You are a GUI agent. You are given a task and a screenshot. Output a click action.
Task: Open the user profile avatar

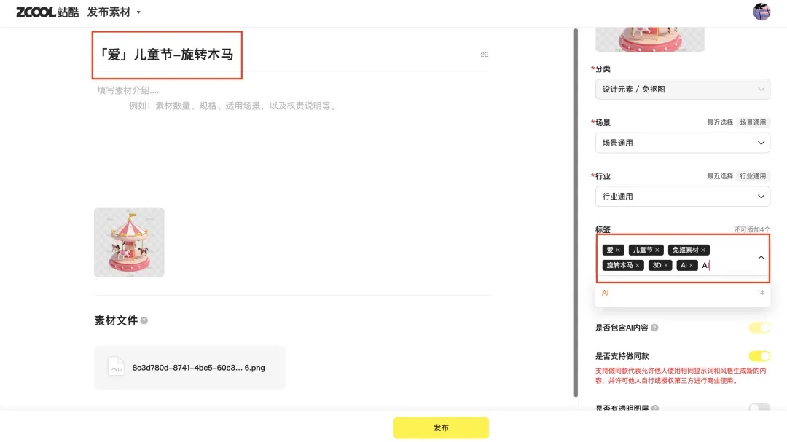(761, 12)
